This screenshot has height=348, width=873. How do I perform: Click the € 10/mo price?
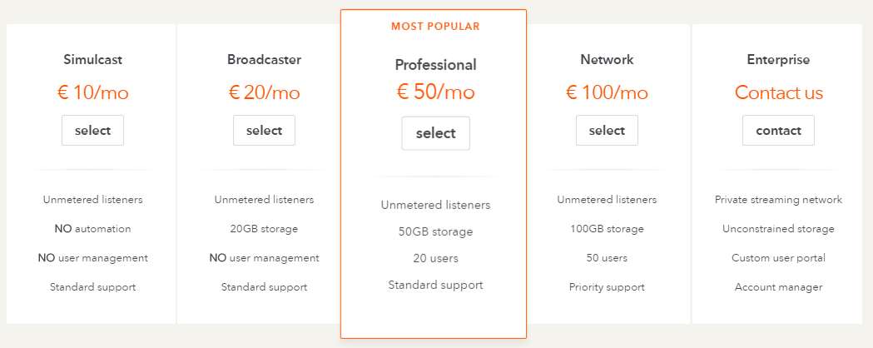[x=92, y=92]
